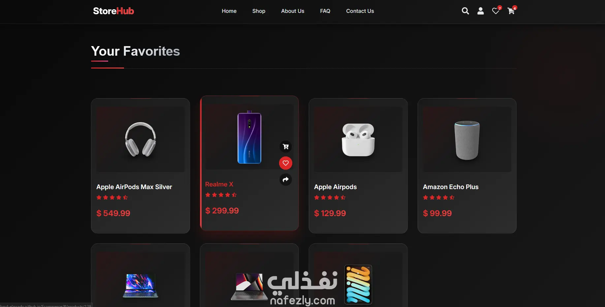
Task: Select the Realme X product name
Action: (x=219, y=184)
